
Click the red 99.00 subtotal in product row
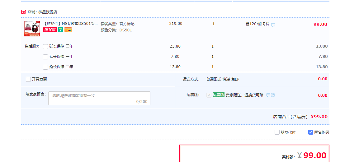coord(320,25)
